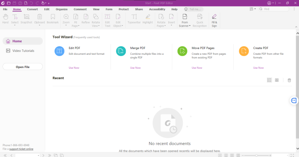Click the support ticket online link
Image resolution: width=299 pixels, height=157 pixels.
tap(21, 149)
